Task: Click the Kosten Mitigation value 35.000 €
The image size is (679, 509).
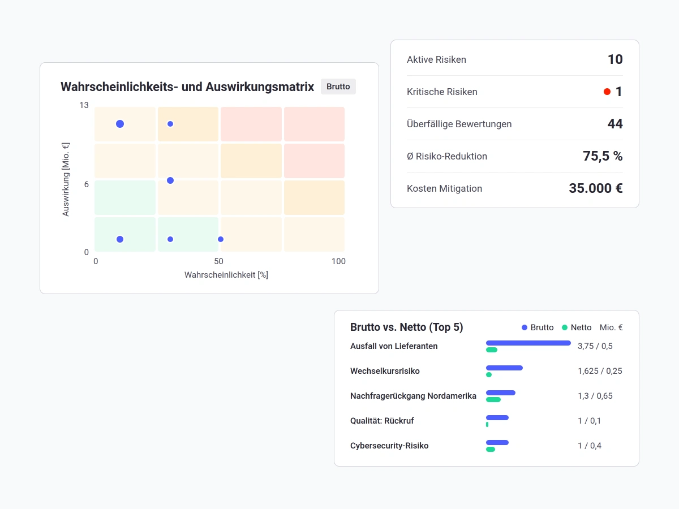Action: [596, 188]
